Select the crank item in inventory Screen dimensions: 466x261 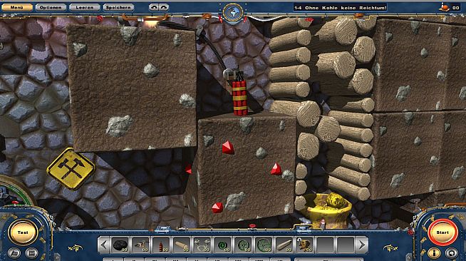tap(141, 245)
